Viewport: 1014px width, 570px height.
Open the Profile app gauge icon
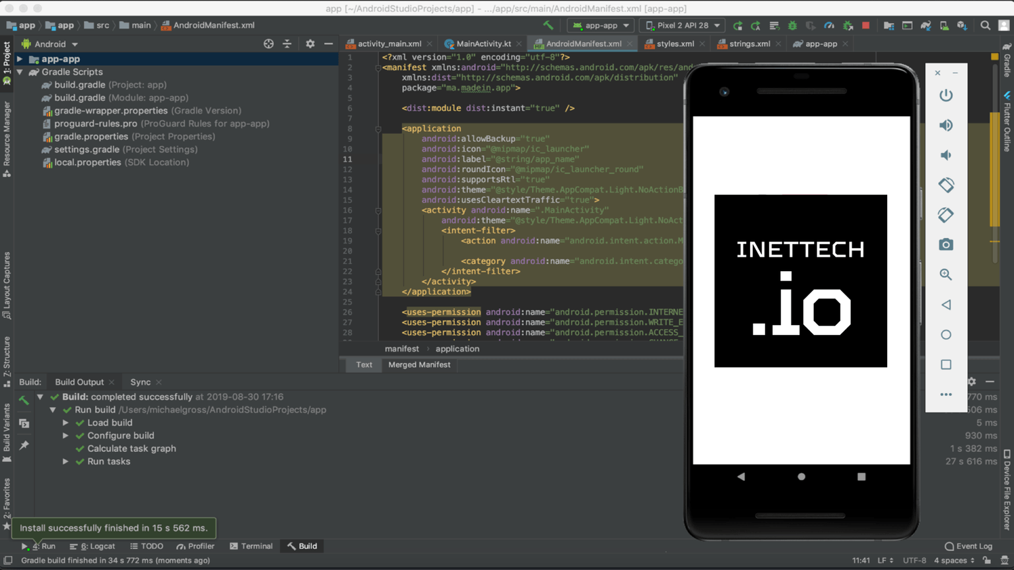(829, 26)
